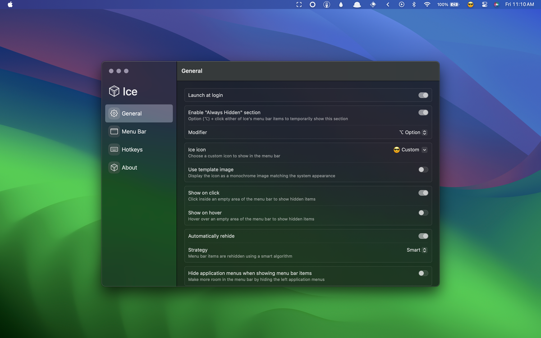Viewport: 541px width, 338px height.
Task: Select the General sidebar tab
Action: 139,114
